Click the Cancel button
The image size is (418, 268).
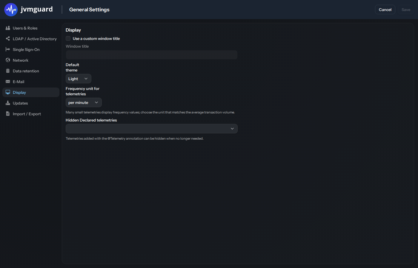coord(385,10)
